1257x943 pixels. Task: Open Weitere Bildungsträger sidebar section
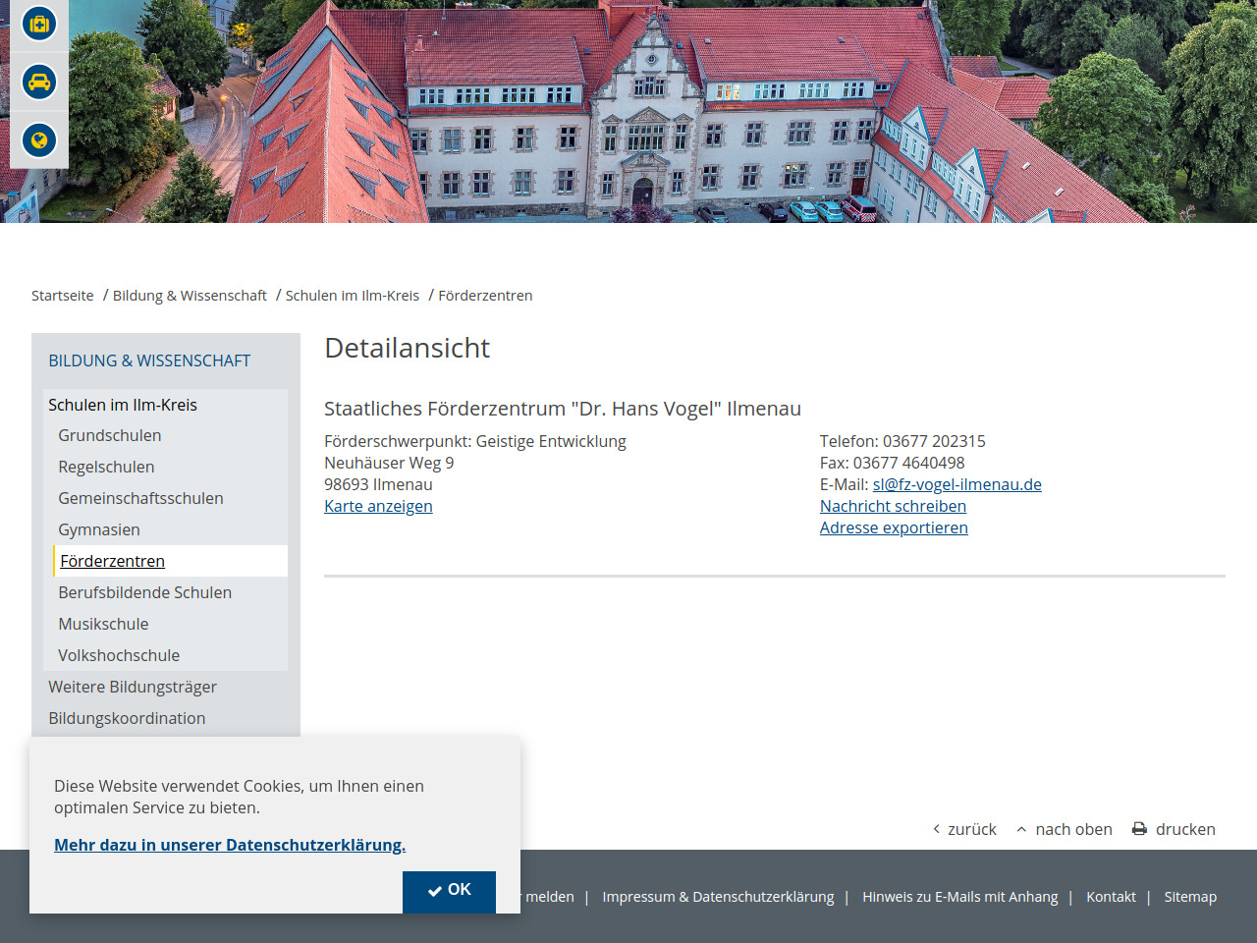133,687
